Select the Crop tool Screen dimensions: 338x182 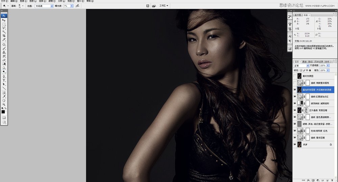pos(4,36)
